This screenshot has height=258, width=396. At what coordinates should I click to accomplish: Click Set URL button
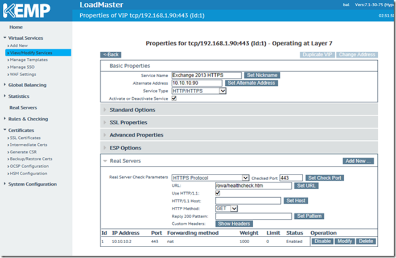[x=306, y=186]
